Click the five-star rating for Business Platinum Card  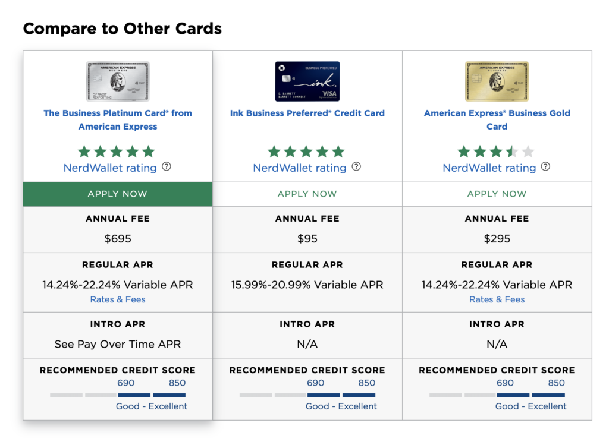coord(117,150)
